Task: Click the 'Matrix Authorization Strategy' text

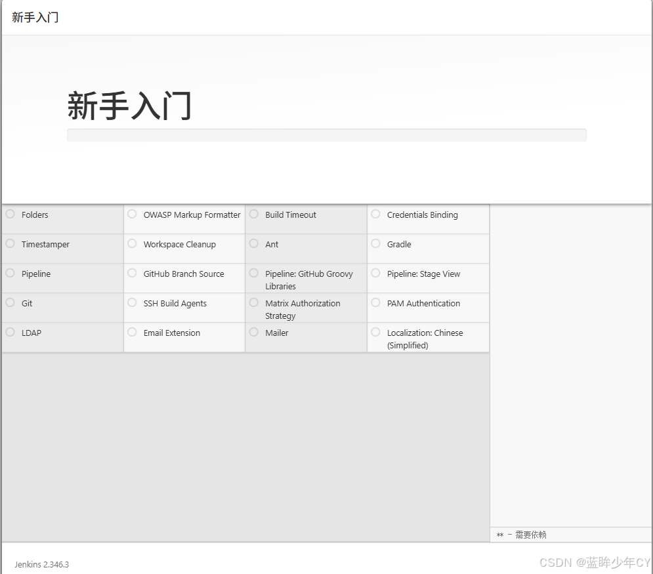Action: tap(303, 310)
